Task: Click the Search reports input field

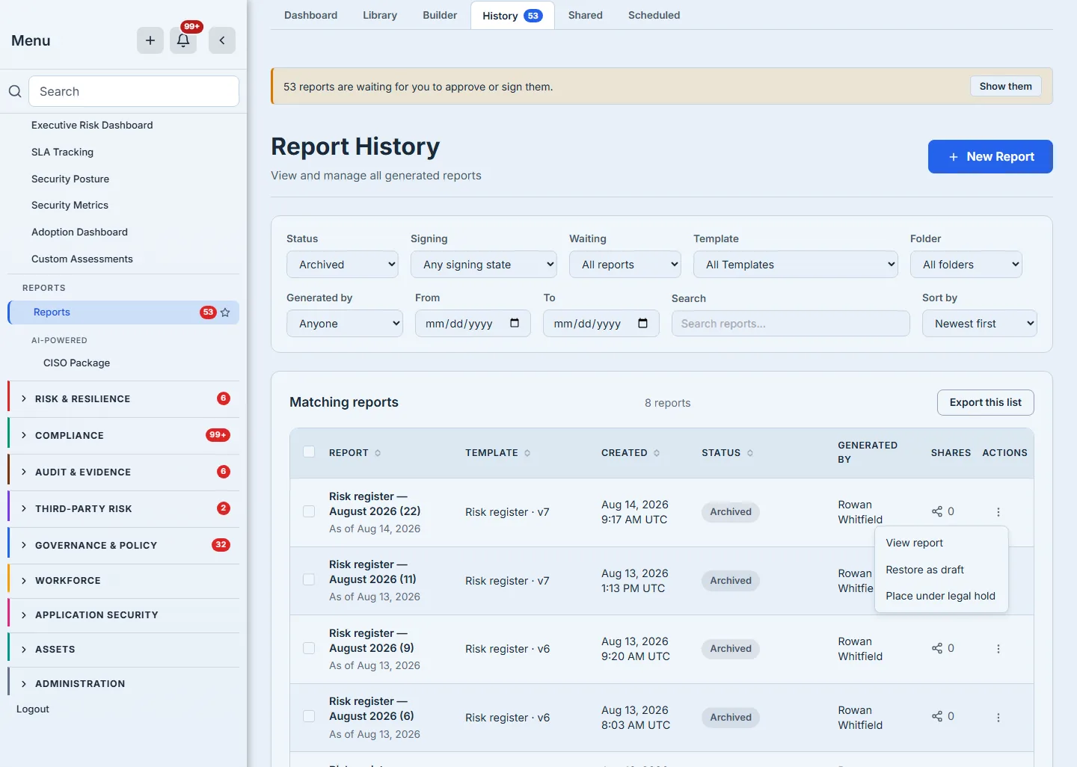Action: pos(791,324)
